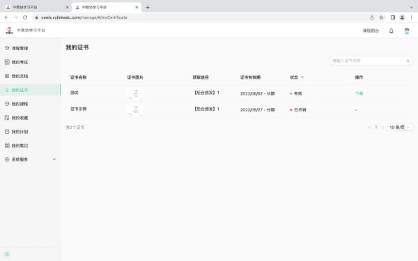Click the share page icon
This screenshot has height=261, width=418.
click(x=372, y=17)
